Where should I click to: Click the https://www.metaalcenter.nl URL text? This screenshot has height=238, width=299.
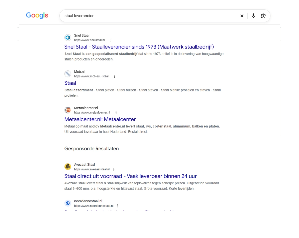pos(92,113)
